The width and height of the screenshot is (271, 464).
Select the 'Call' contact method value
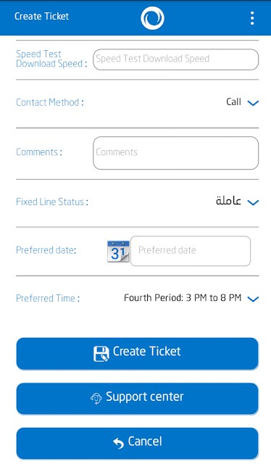[233, 101]
